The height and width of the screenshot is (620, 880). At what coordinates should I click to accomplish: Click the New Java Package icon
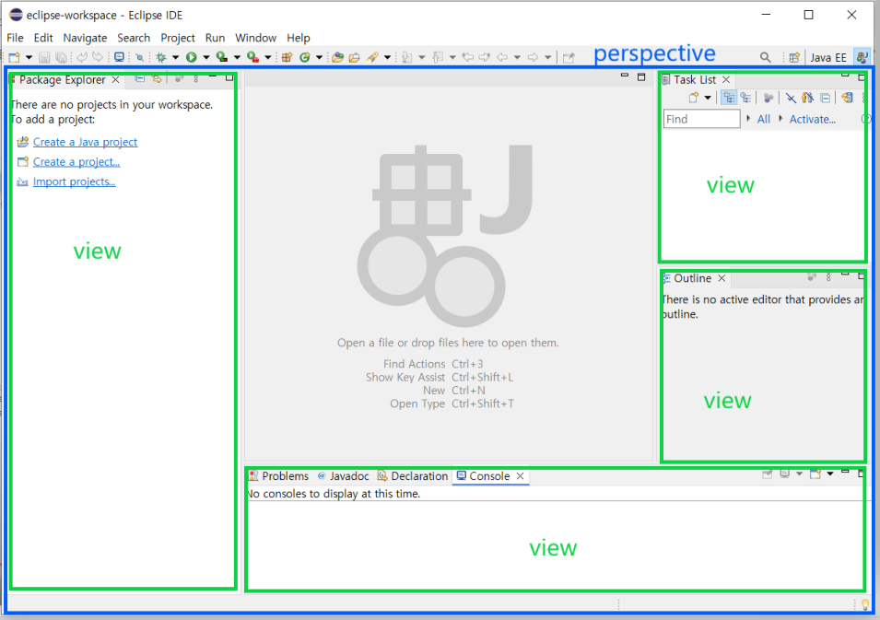click(287, 57)
